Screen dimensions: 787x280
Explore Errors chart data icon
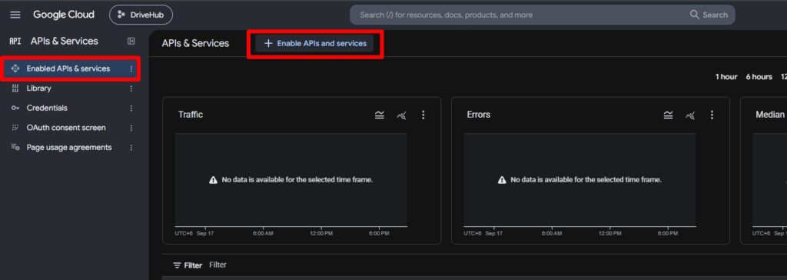click(x=690, y=115)
